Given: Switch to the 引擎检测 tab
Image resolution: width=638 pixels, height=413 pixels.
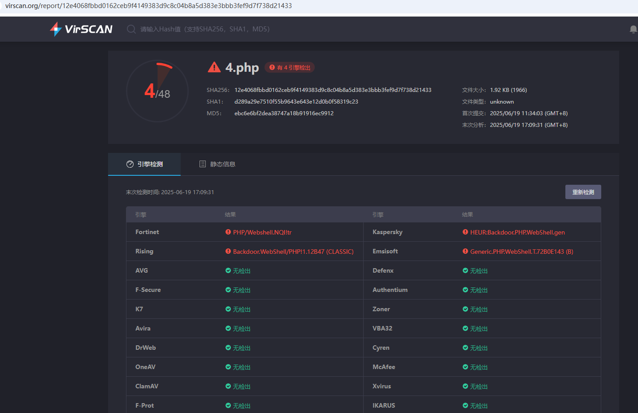Looking at the screenshot, I should [x=144, y=164].
